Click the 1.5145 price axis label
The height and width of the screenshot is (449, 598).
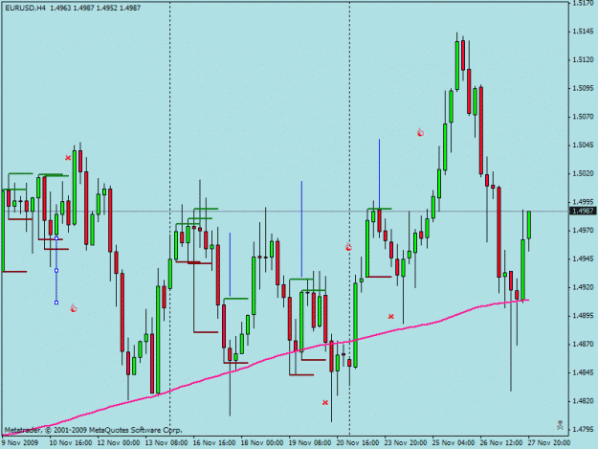[583, 32]
